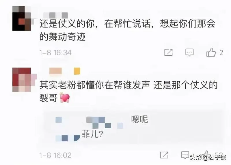This screenshot has width=231, height=165.
Task: Tap the heart emoji after 裂哥
Action: 65,97
